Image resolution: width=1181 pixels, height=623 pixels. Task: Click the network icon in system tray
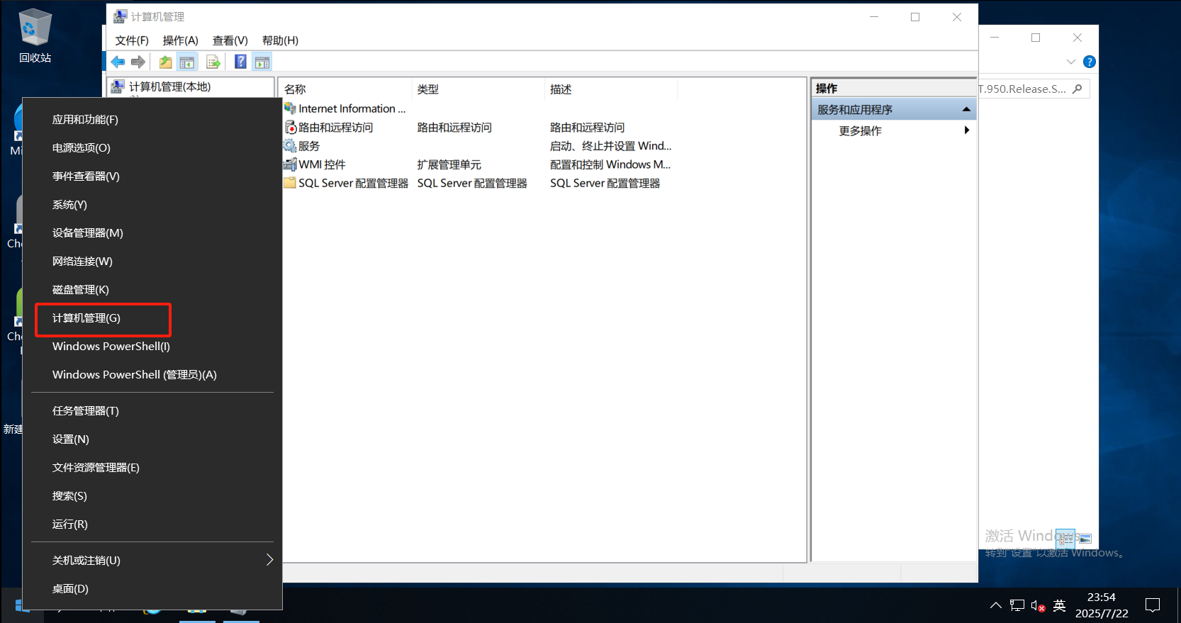click(1017, 605)
